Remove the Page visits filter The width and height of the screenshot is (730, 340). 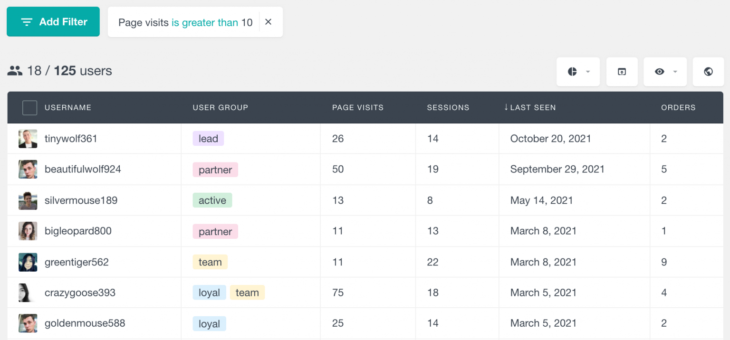pyautogui.click(x=268, y=21)
